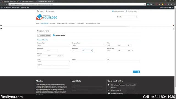Click the Lot Area maximum input field
Screen dimensions: 176x99
53,56
